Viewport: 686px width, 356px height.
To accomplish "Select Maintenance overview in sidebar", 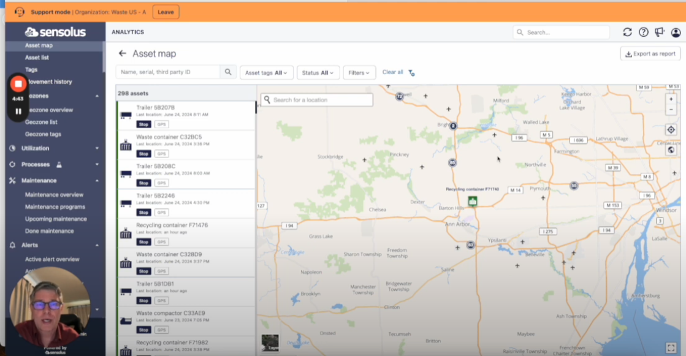I will coord(54,195).
